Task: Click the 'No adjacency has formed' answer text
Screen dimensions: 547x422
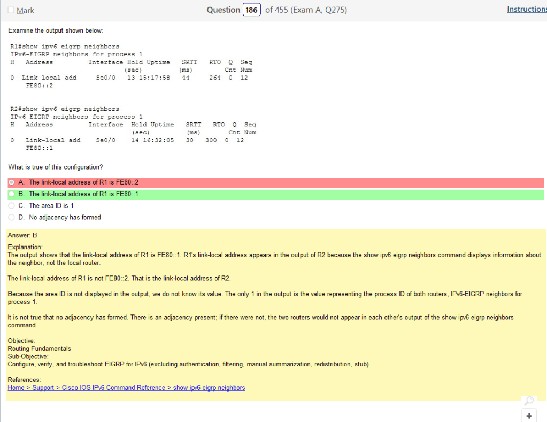Action: tap(65, 217)
